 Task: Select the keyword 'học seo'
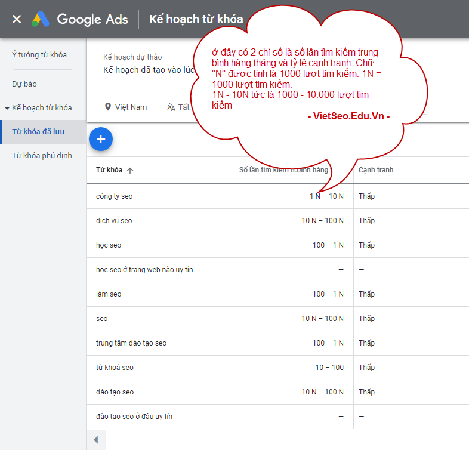click(x=109, y=245)
